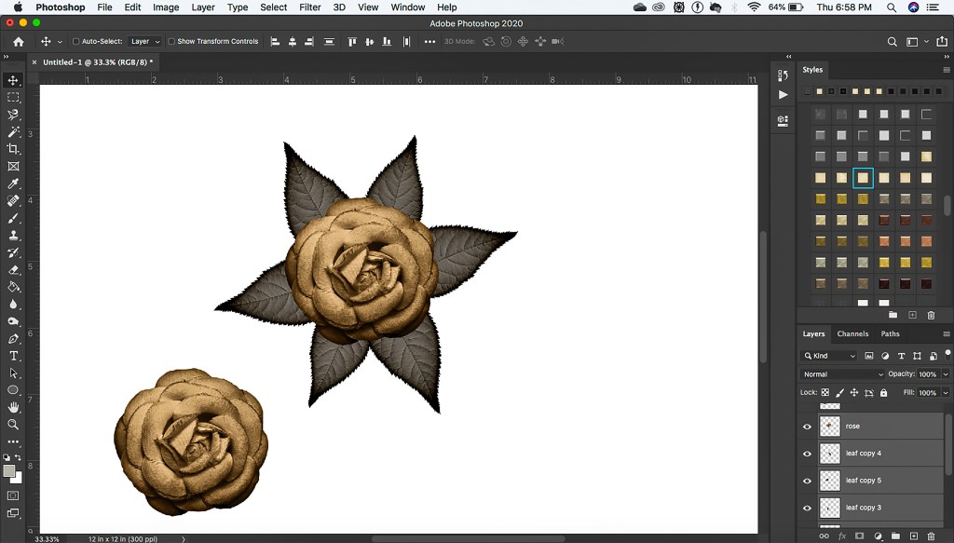Switch to the Channels tab
The width and height of the screenshot is (954, 543).
(852, 333)
